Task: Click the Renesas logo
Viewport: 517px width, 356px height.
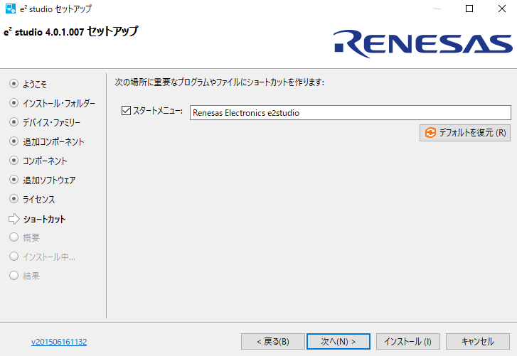Action: tap(423, 43)
